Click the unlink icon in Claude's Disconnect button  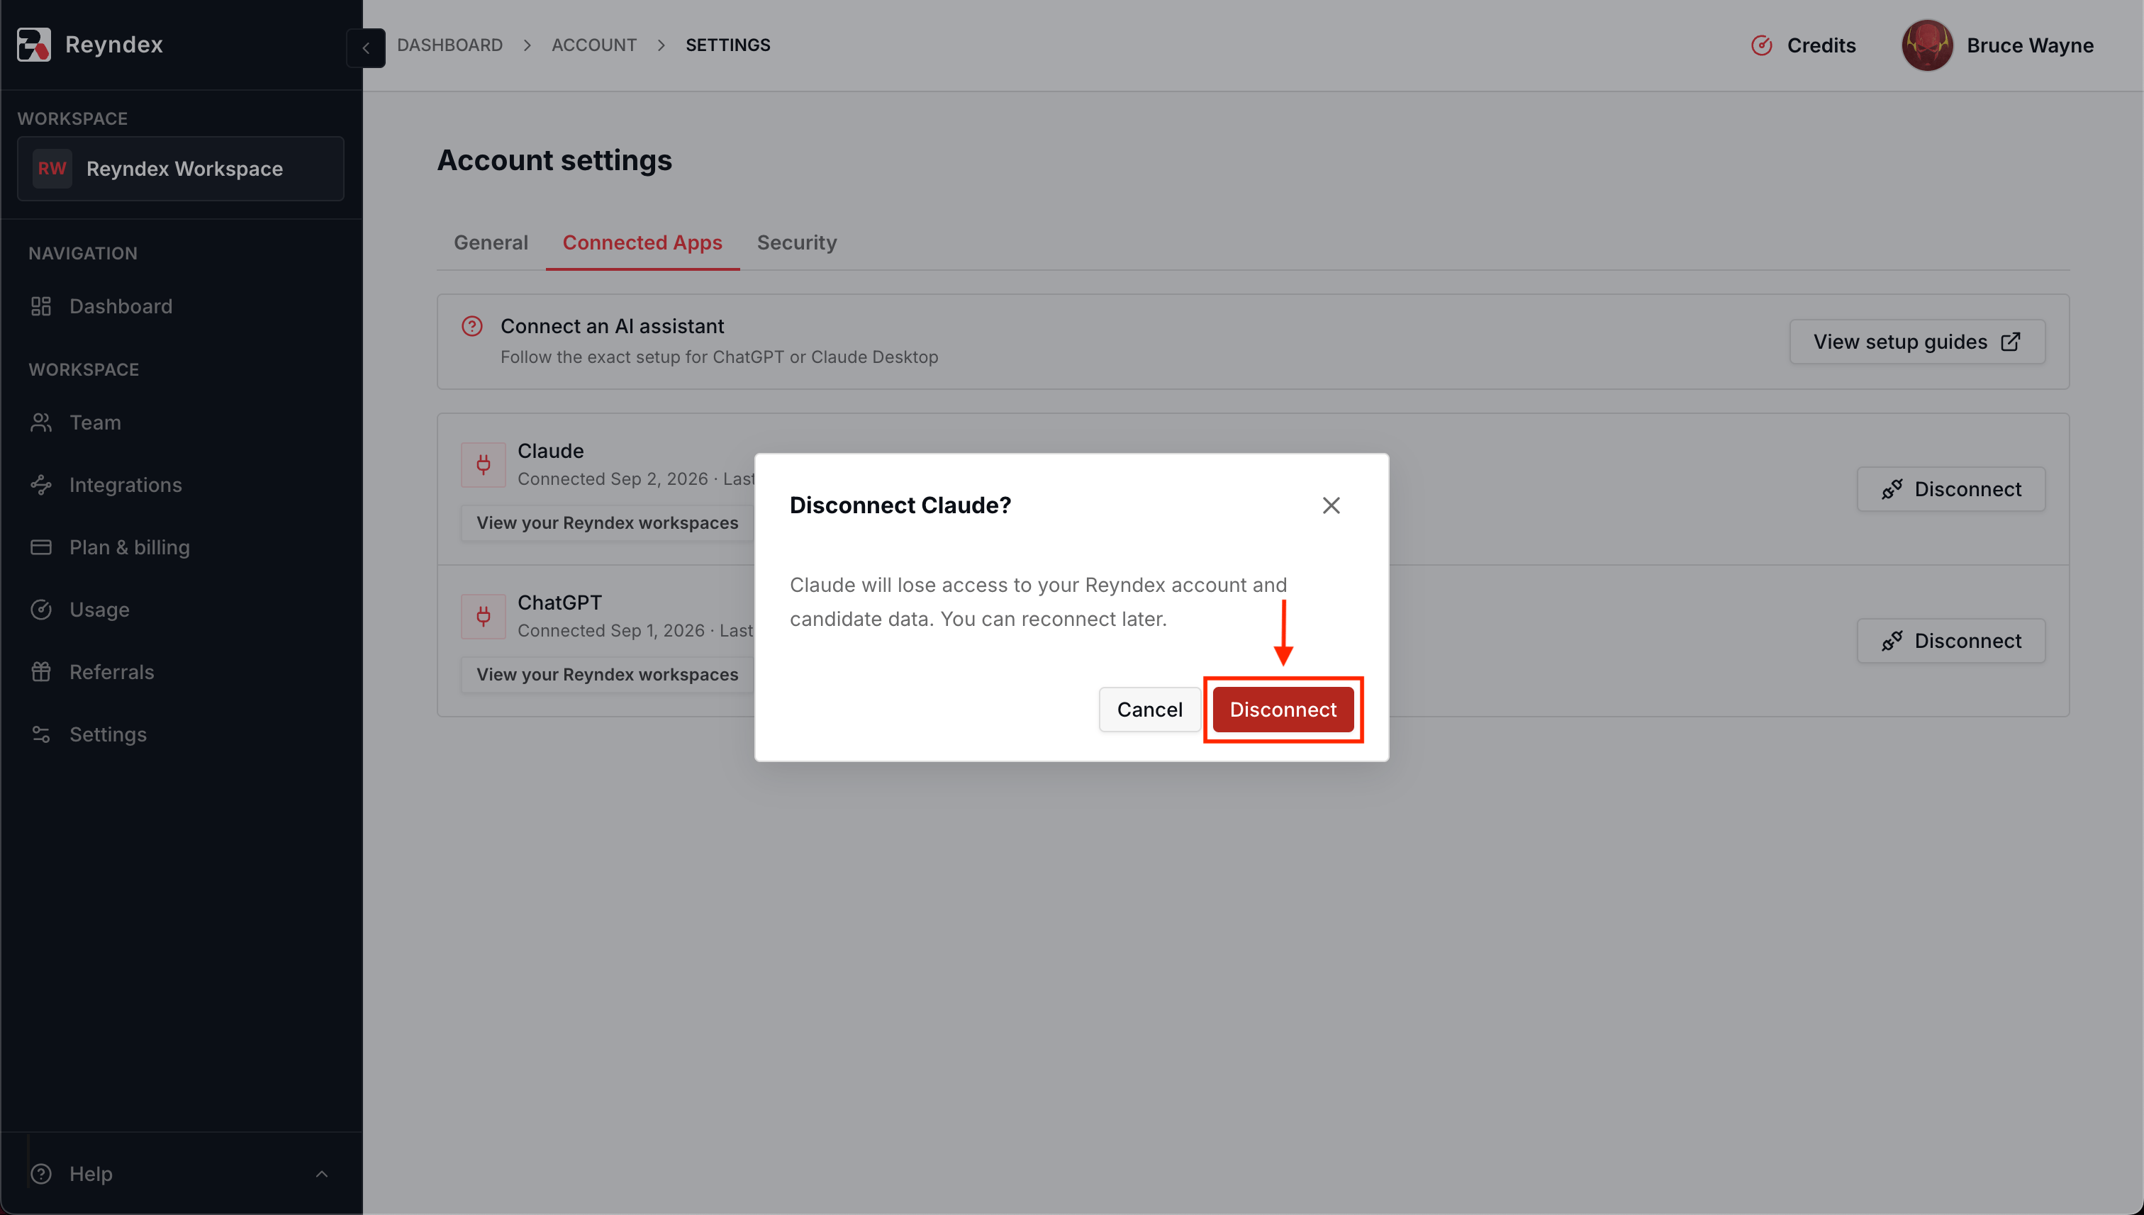tap(1891, 489)
